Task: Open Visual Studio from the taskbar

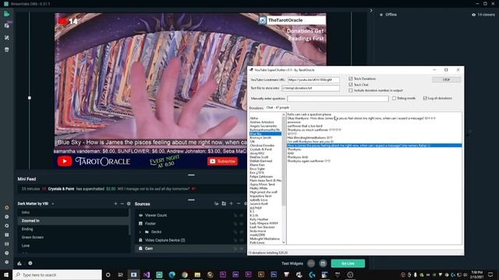Action: coord(147,275)
